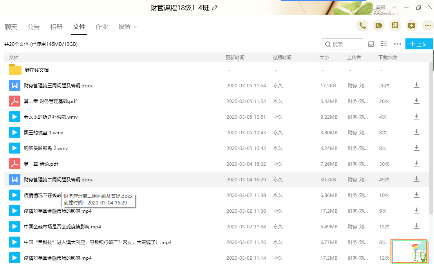This screenshot has width=434, height=264.
Task: Click the play icon of 中国“黑科技” video
Action: pyautogui.click(x=14, y=242)
